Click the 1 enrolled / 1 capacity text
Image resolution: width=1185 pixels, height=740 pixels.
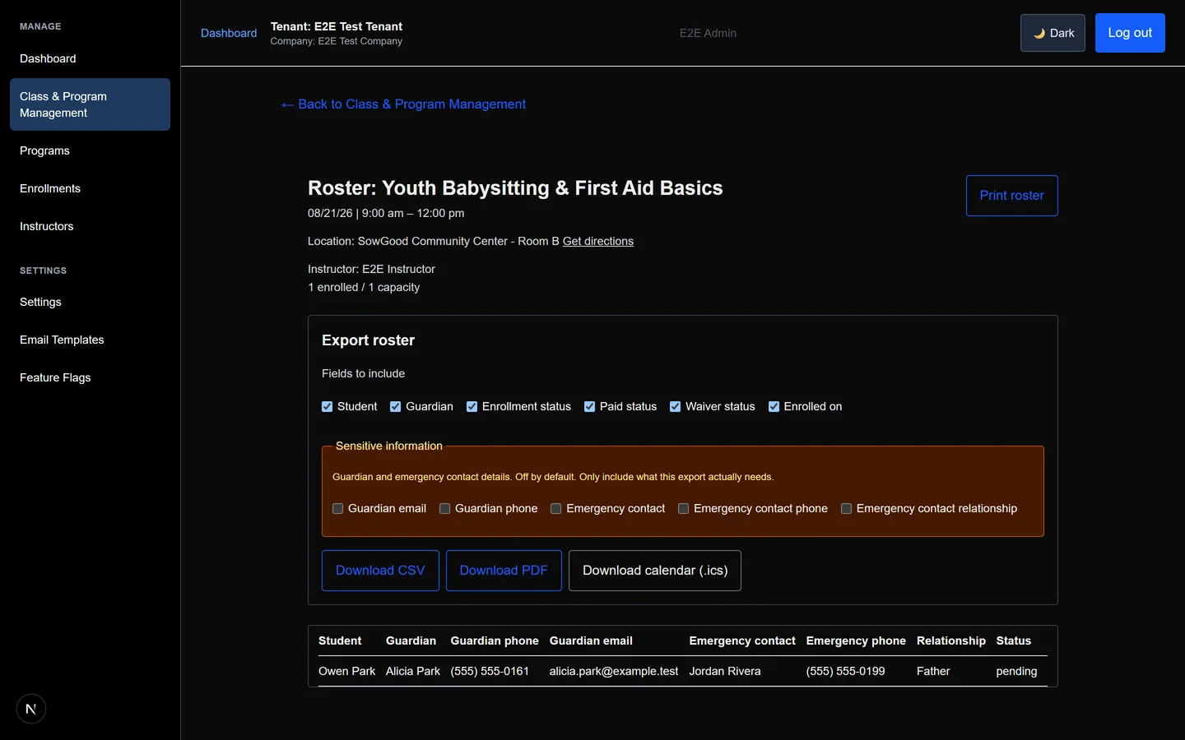coord(364,287)
